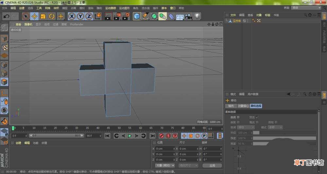Toggle Y axis lock
327x174 pixels.
coord(80,16)
